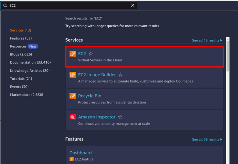Open EC2 Image Builder link
The height and width of the screenshot is (164, 238).
coord(97,75)
